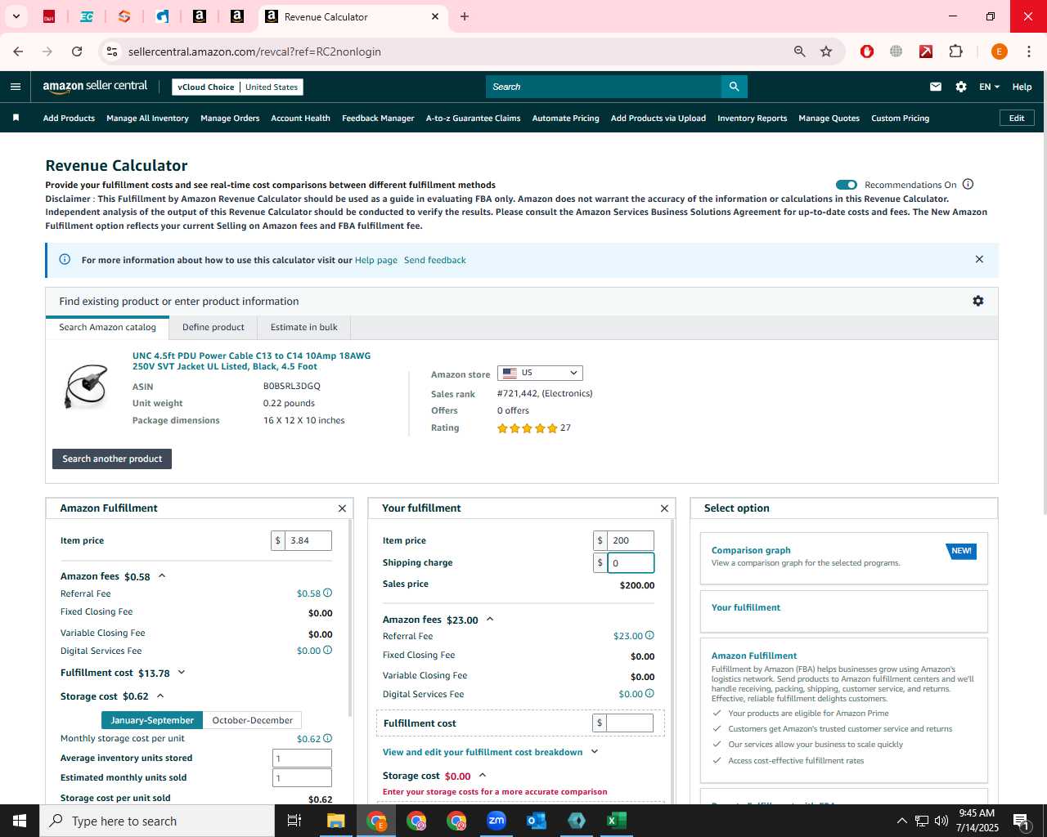Click the search magnifier button

click(x=734, y=87)
